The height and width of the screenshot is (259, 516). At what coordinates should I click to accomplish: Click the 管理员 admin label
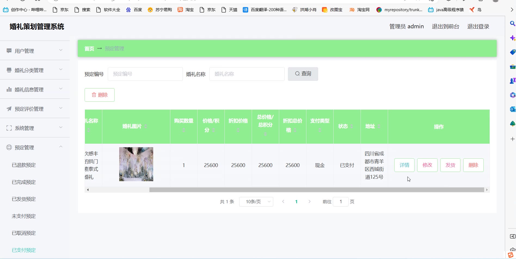407,26
